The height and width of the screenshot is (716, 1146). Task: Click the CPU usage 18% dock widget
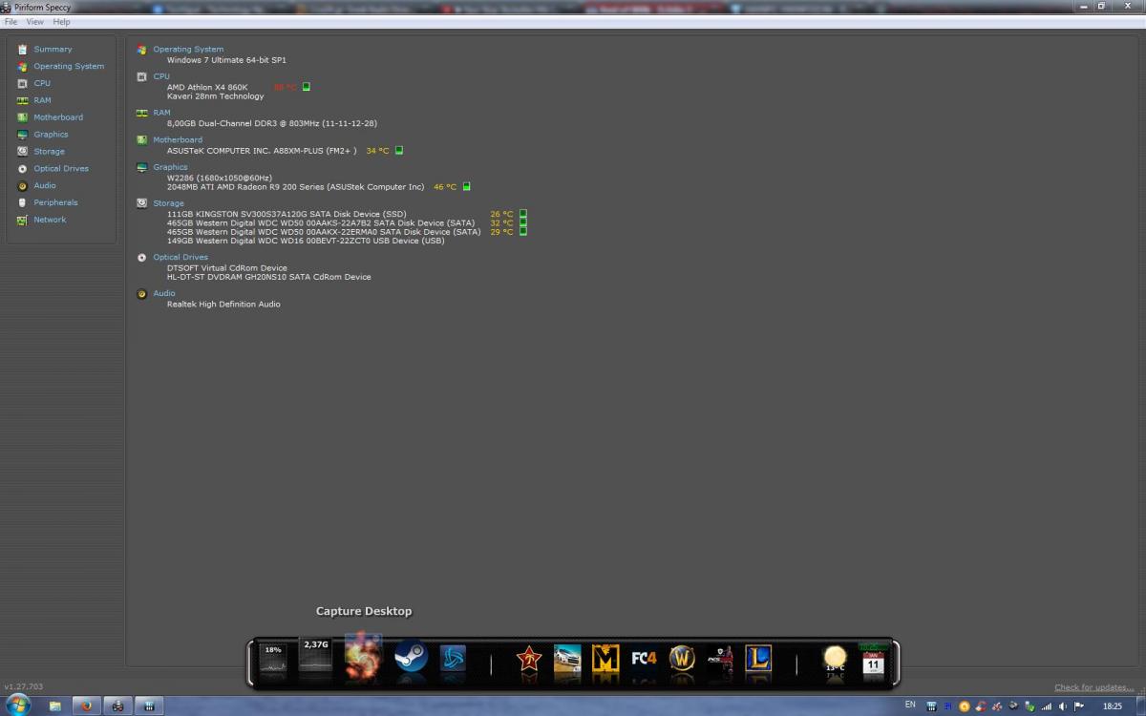(273, 660)
